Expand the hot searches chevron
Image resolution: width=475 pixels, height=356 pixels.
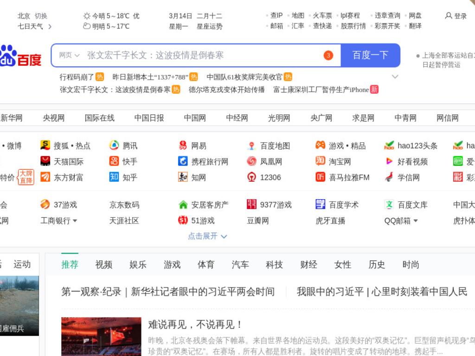coord(395,76)
